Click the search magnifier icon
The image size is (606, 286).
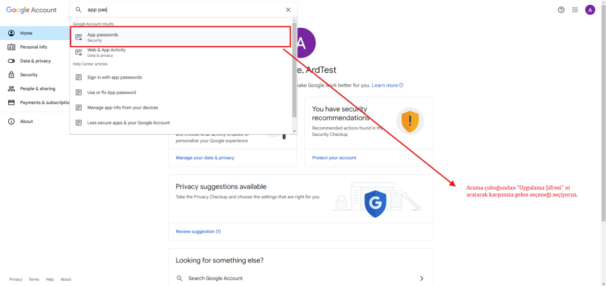(78, 10)
